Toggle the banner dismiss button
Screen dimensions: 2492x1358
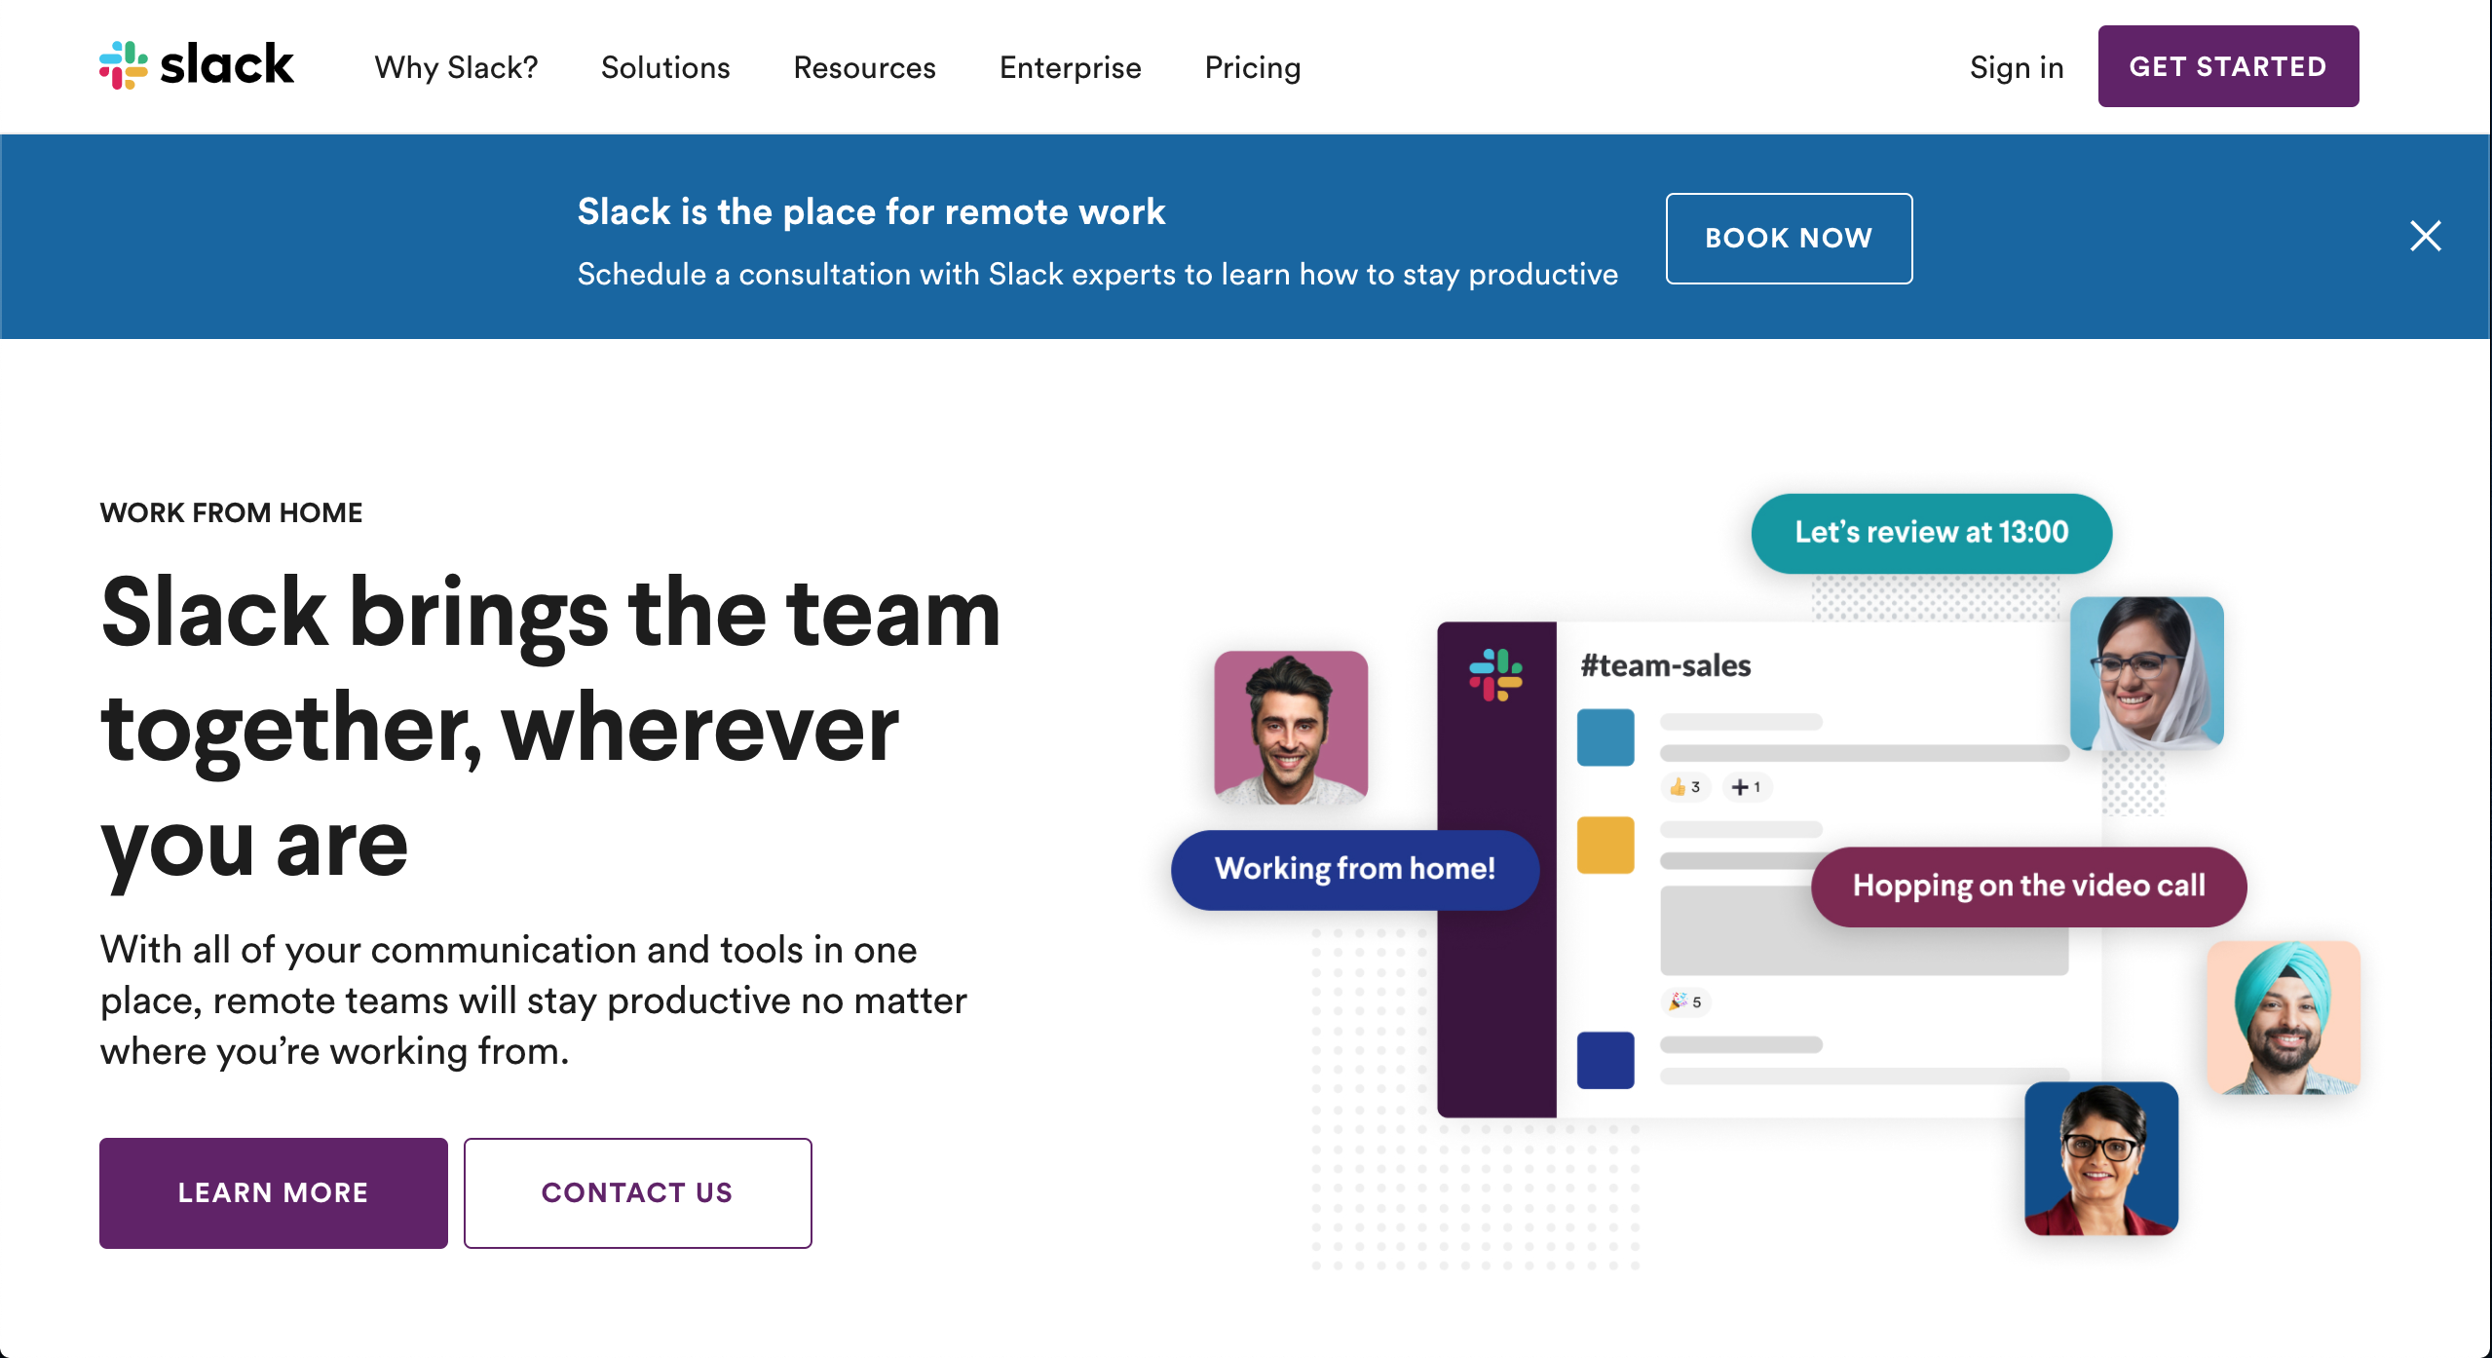pos(2427,236)
